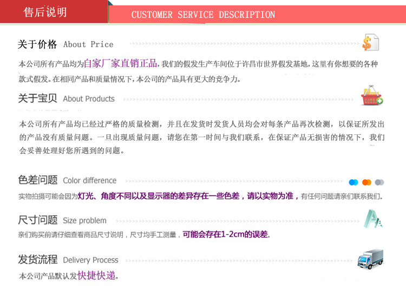
Task: Click the About Price label
Action: 88,44
